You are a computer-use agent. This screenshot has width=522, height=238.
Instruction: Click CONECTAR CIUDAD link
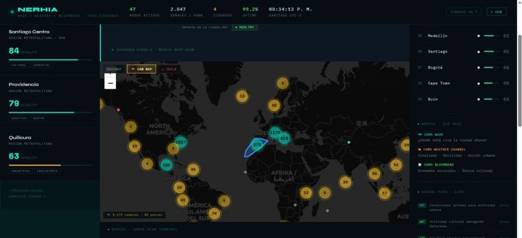[x=27, y=197]
